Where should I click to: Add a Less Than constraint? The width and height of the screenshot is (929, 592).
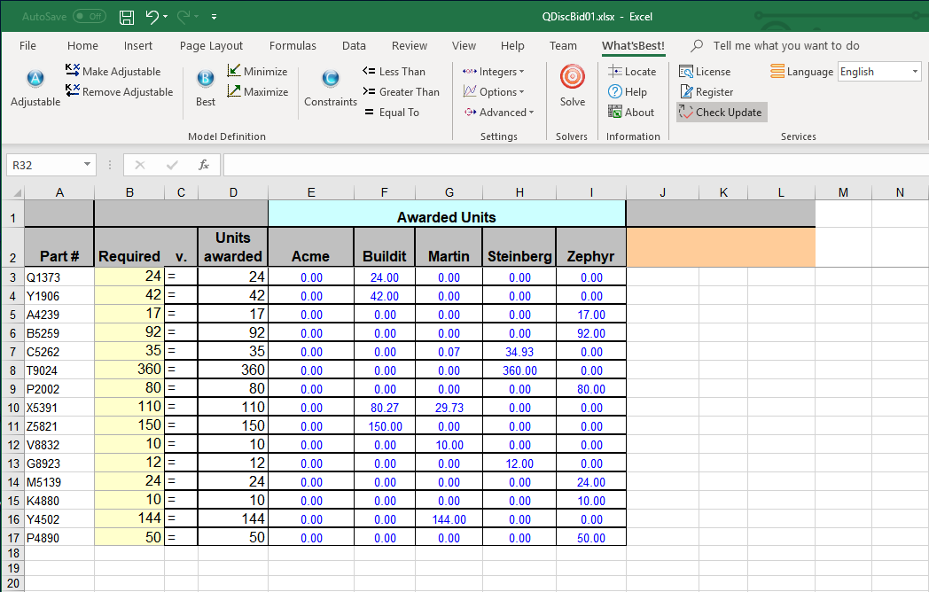pos(394,71)
